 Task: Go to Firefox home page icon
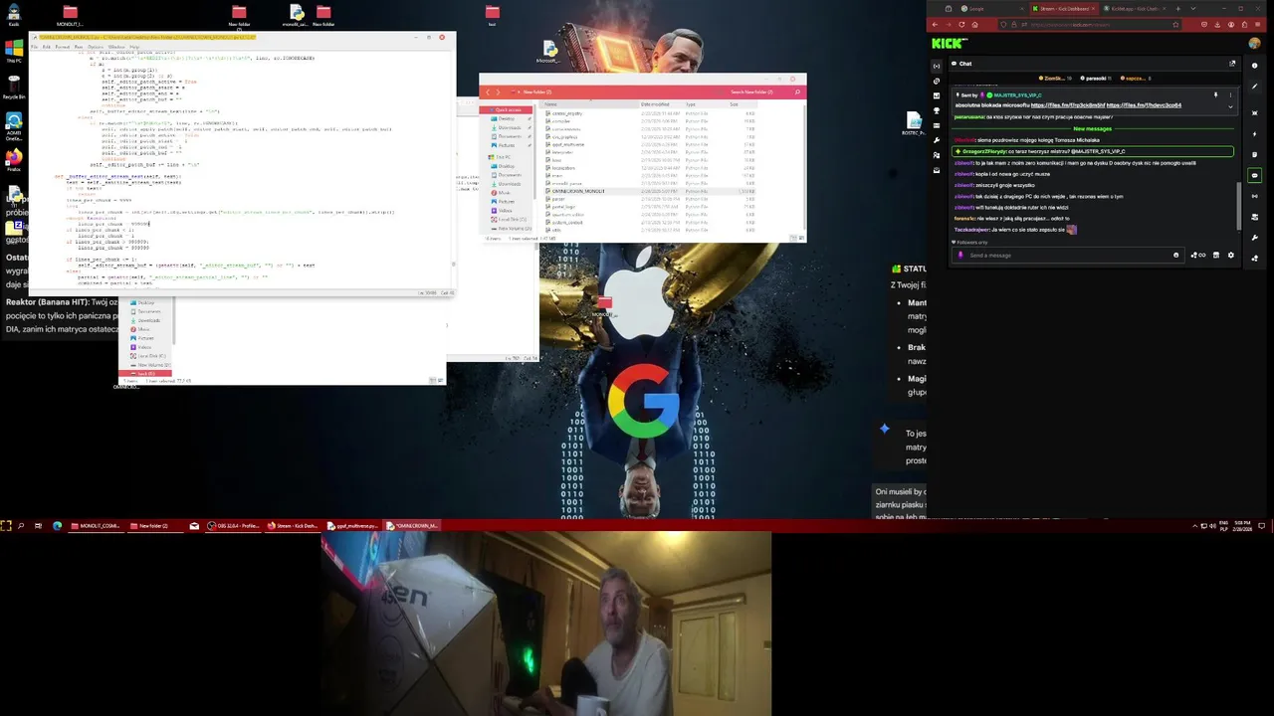[974, 25]
